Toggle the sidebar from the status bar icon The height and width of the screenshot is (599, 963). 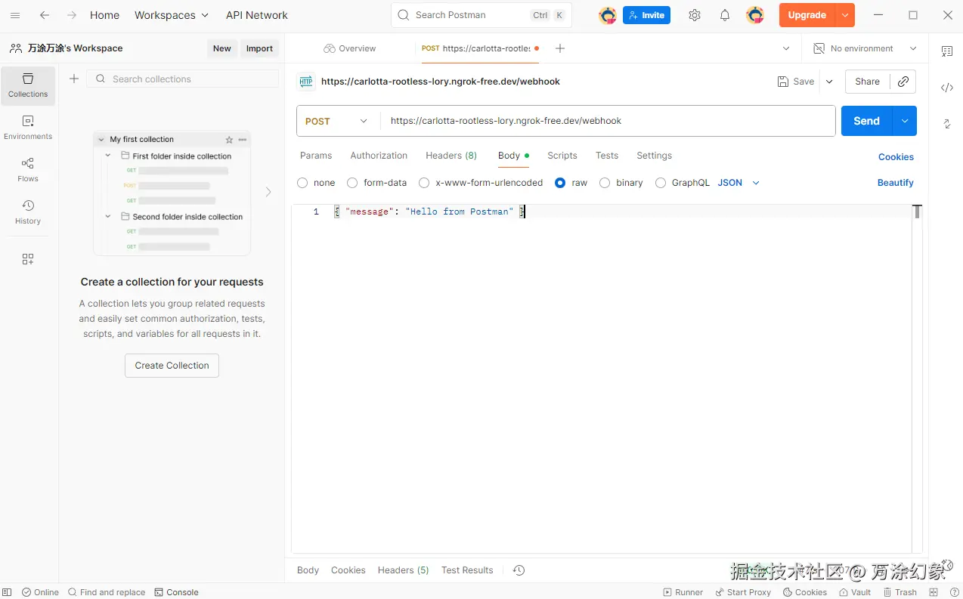7,592
